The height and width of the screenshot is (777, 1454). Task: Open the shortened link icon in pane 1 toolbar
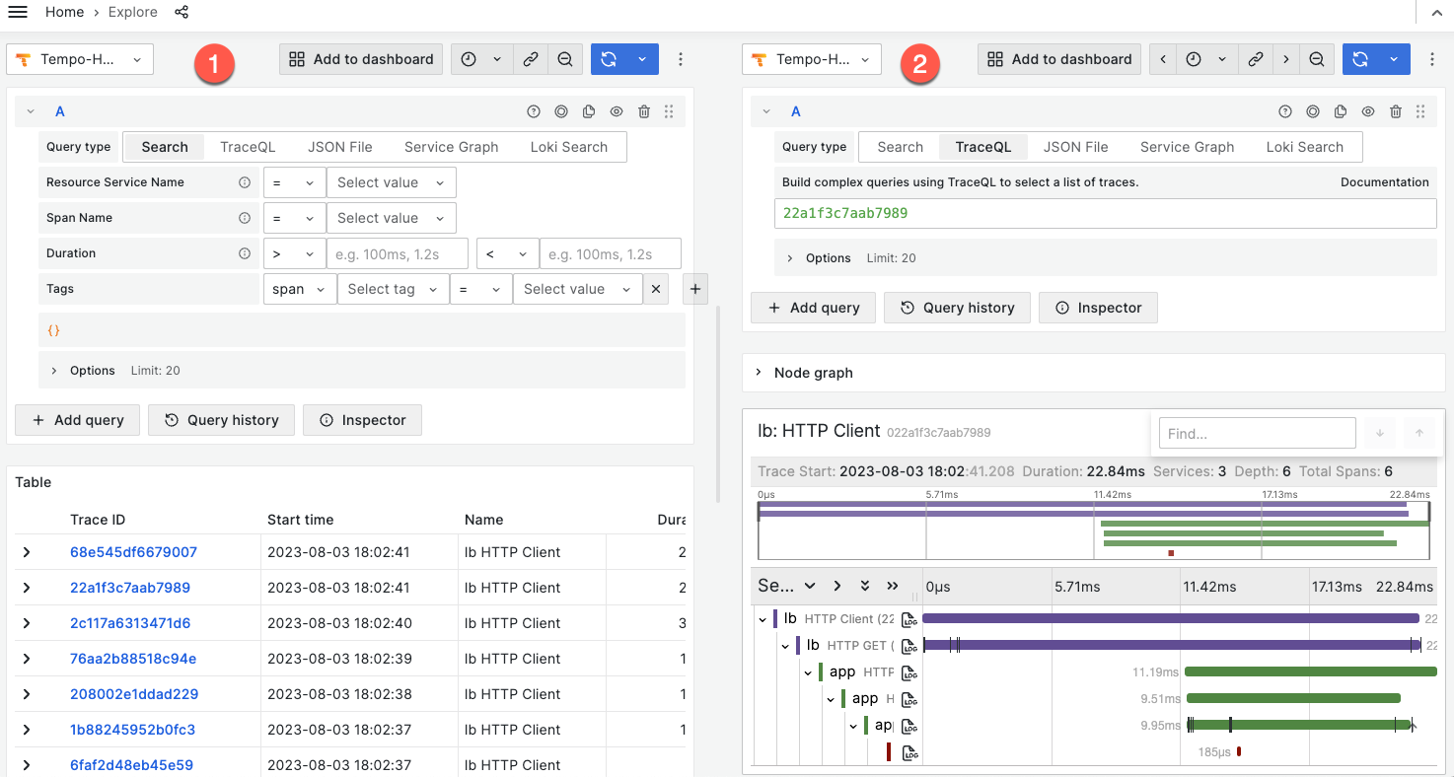(531, 59)
